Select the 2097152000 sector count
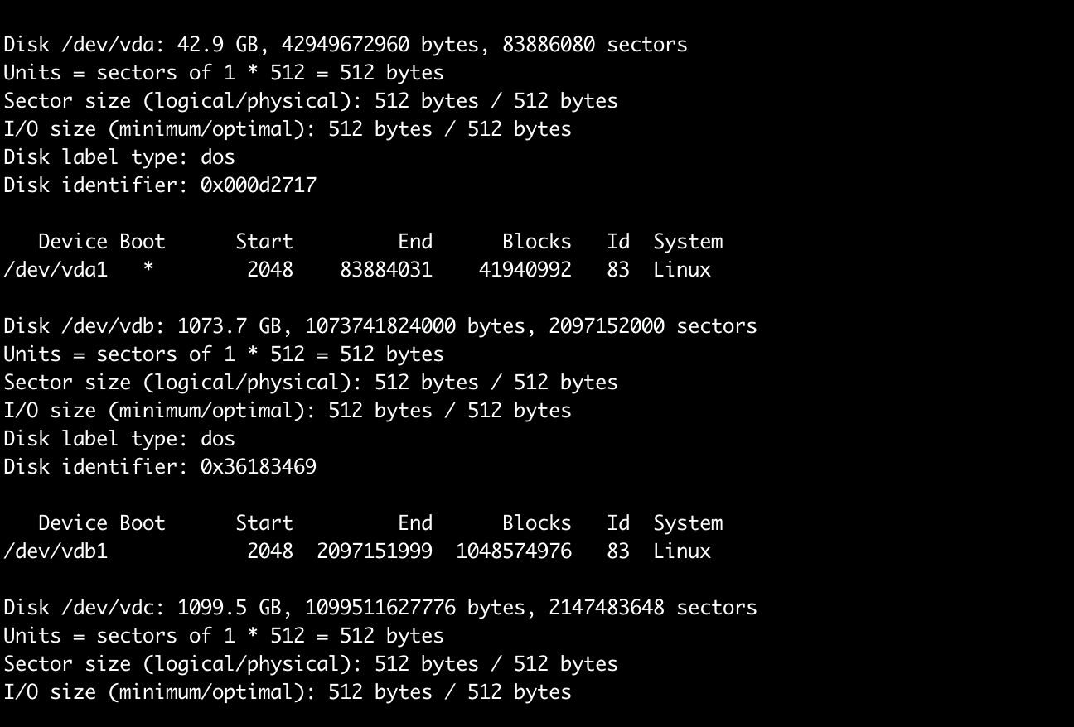The height and width of the screenshot is (727, 1074). (607, 326)
